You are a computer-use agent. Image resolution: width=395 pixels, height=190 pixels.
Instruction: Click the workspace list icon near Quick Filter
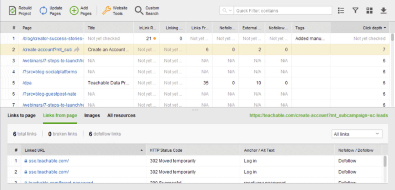[341, 10]
